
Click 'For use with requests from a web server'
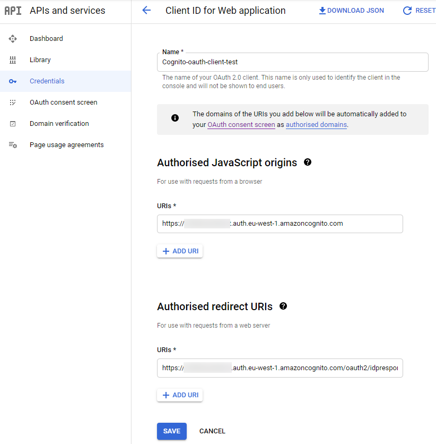tap(213, 326)
